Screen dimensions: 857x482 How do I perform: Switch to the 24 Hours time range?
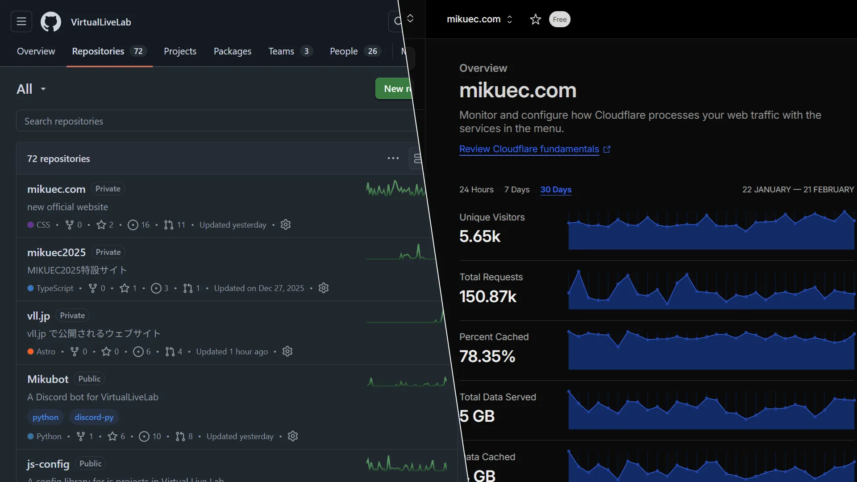[476, 190]
